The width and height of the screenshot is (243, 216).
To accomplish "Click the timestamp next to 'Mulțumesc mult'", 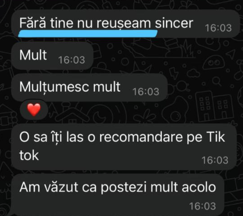I will click(146, 92).
